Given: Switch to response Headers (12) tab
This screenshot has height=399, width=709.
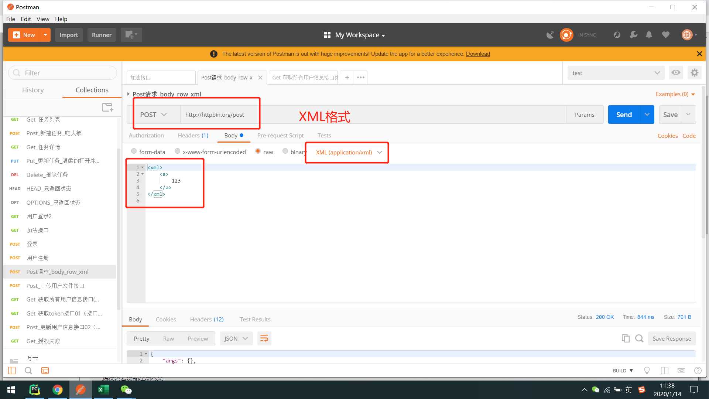Looking at the screenshot, I should coord(207,319).
